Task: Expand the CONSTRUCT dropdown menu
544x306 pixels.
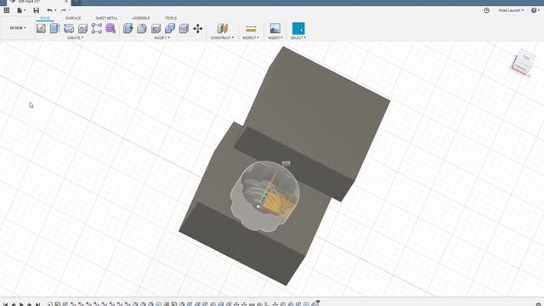Action: pyautogui.click(x=223, y=37)
